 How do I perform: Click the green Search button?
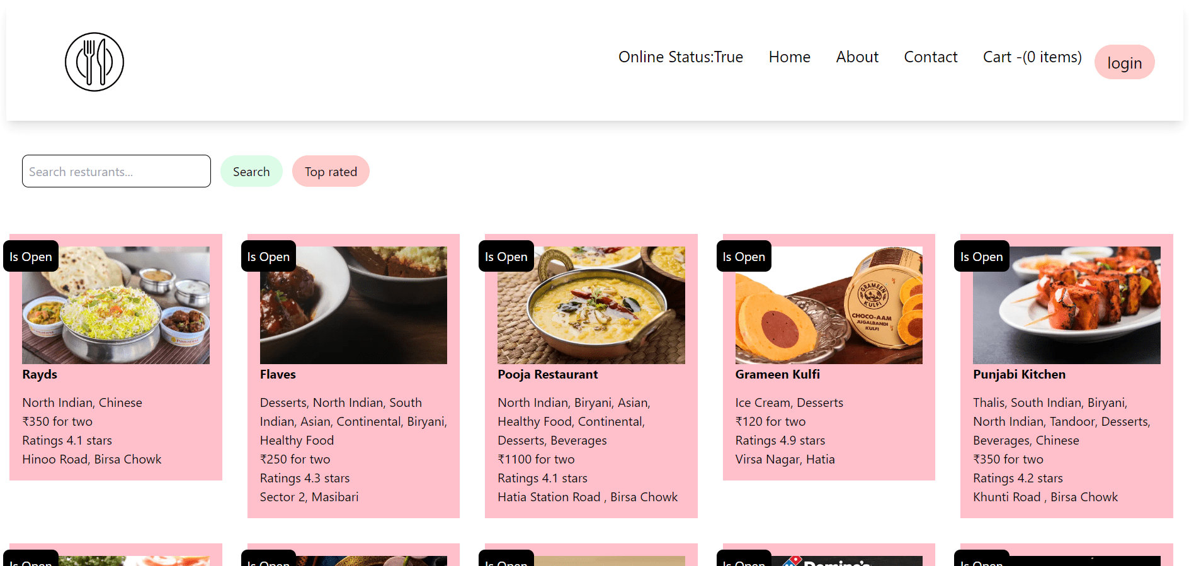coord(251,172)
